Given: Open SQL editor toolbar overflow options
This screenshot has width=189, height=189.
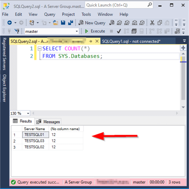Looking at the screenshot, I should point(184,31).
